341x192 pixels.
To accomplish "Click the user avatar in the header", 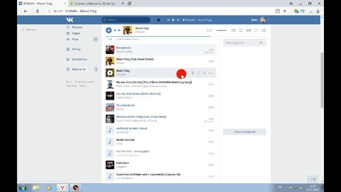I will [263, 20].
